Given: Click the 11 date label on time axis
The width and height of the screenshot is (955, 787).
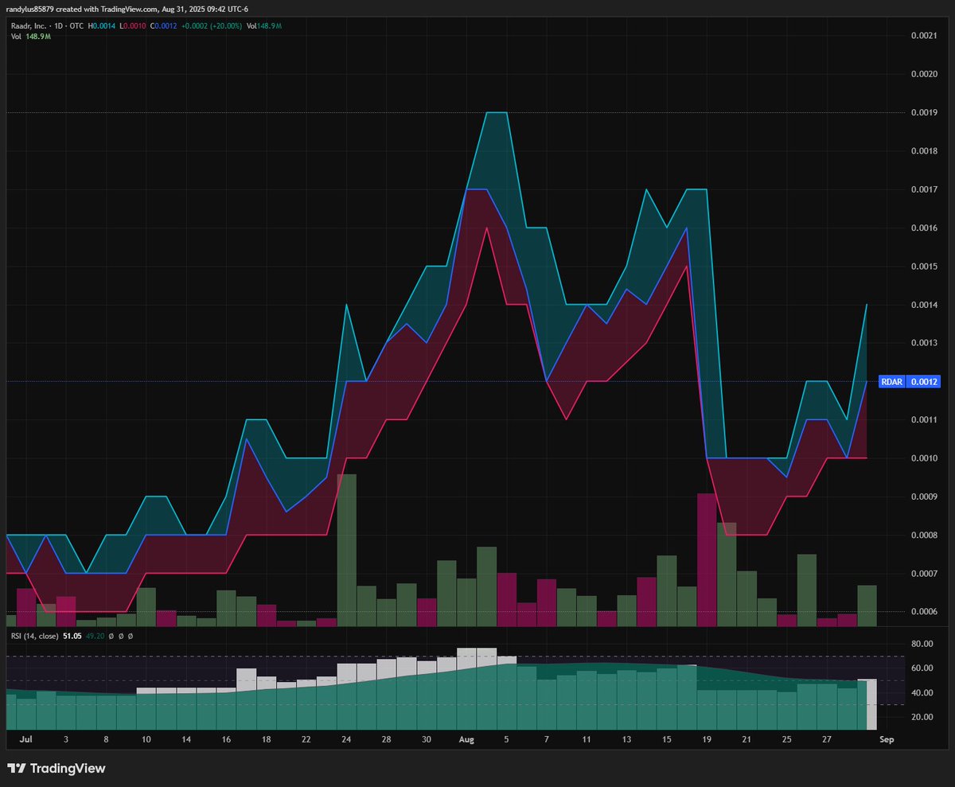Looking at the screenshot, I should coord(587,740).
